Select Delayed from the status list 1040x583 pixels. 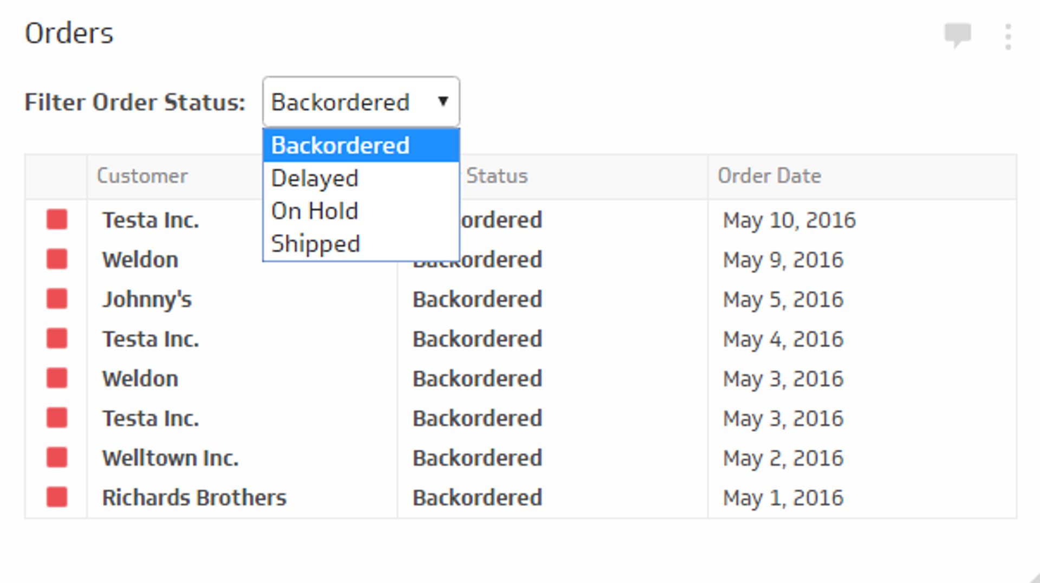[x=314, y=178]
